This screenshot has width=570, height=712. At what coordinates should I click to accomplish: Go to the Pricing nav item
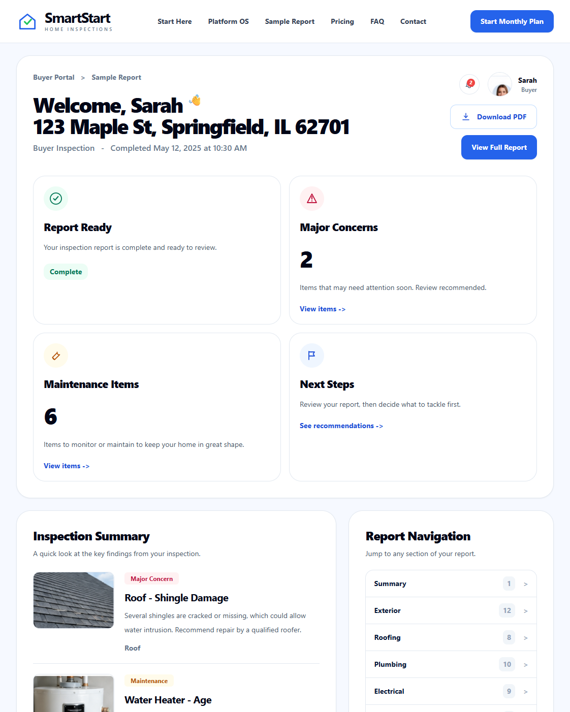[342, 21]
